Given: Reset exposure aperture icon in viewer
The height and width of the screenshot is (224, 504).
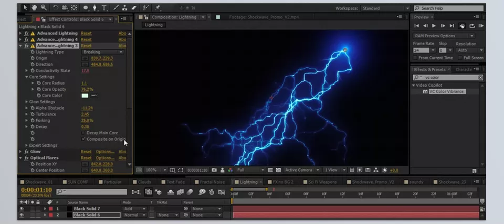Looking at the screenshot, I should pos(385,170).
